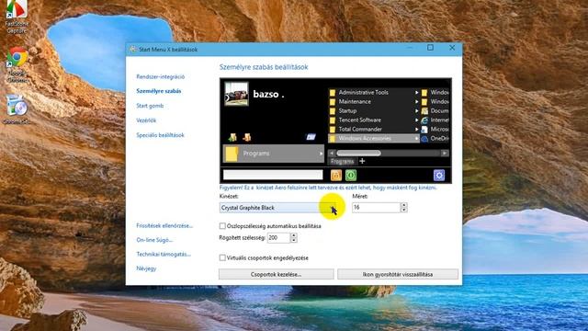The width and height of the screenshot is (588, 331).
Task: Click the OneDrive cloud icon in preview
Action: [424, 139]
